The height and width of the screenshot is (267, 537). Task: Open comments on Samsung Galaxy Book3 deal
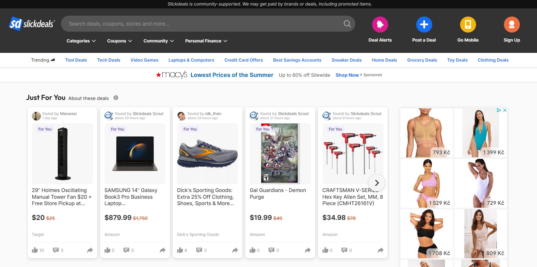point(126,250)
